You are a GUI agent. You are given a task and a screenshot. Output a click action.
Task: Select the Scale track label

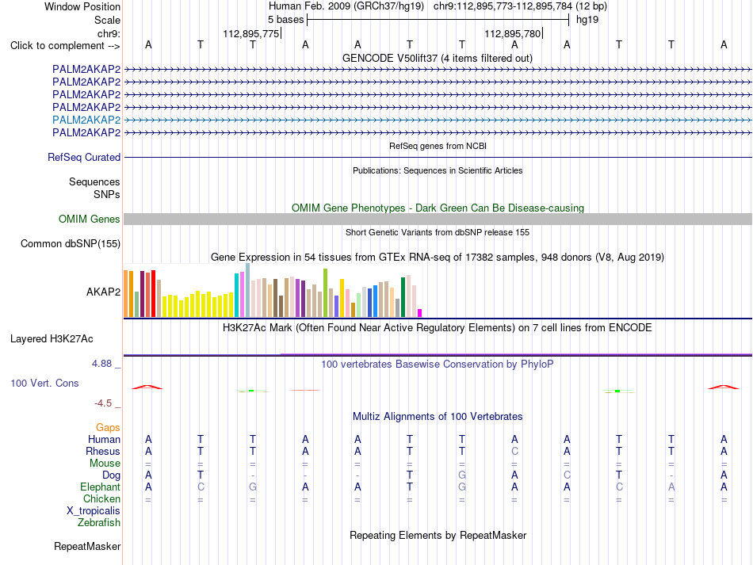[x=107, y=20]
